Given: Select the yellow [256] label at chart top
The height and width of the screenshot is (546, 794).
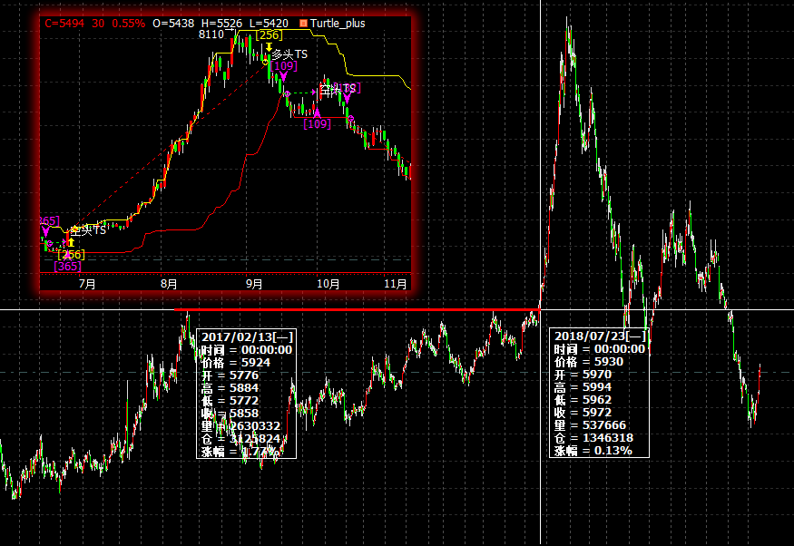Looking at the screenshot, I should 268,34.
